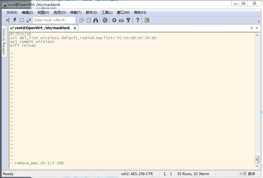This screenshot has height=178, width=263.
Task: Click the Enter host input field
Action: point(54,20)
